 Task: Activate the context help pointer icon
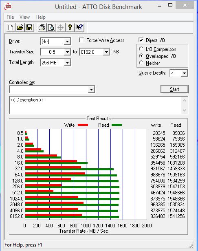[79, 27]
